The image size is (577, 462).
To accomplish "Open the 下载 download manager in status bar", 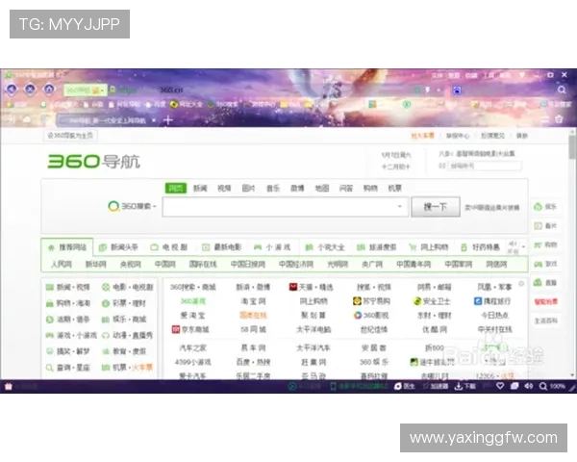I will coord(465,386).
